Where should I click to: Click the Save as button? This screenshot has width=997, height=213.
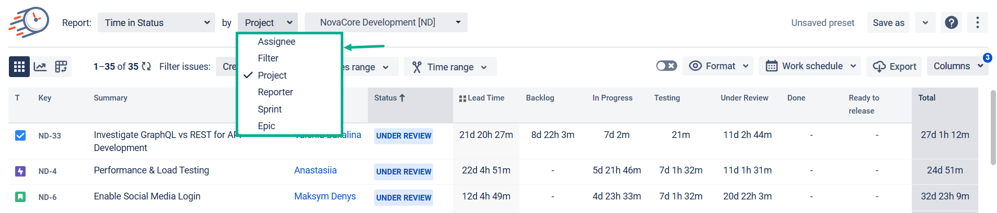(888, 22)
